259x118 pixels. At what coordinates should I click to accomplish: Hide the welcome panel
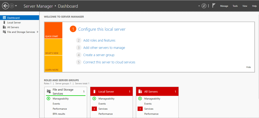click(248, 67)
